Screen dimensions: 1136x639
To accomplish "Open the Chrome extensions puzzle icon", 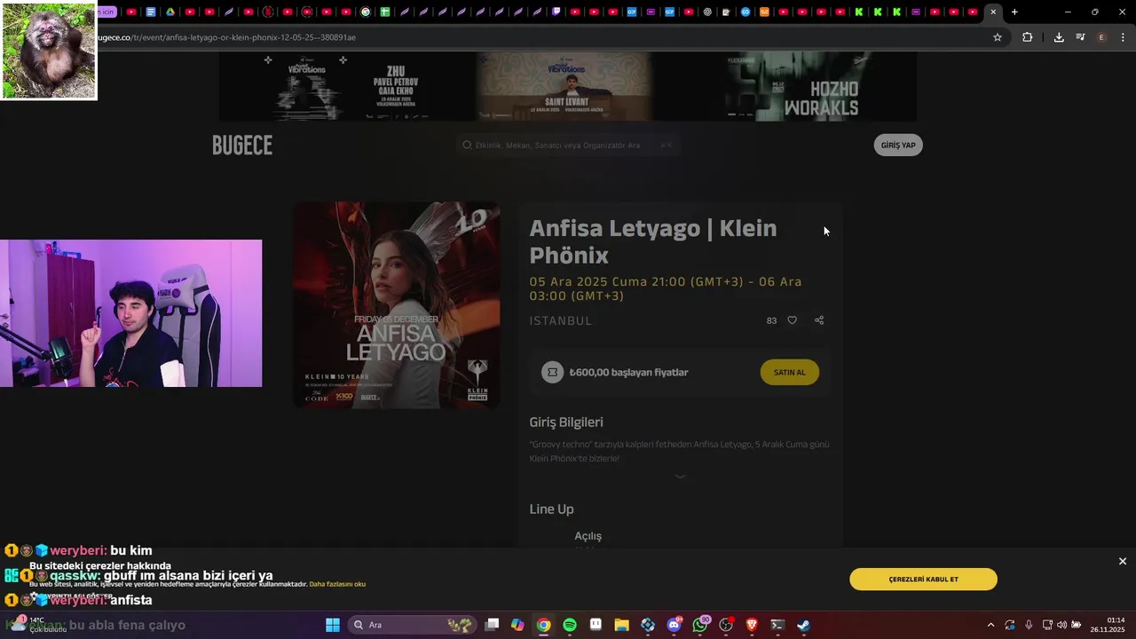I will [x=1028, y=37].
